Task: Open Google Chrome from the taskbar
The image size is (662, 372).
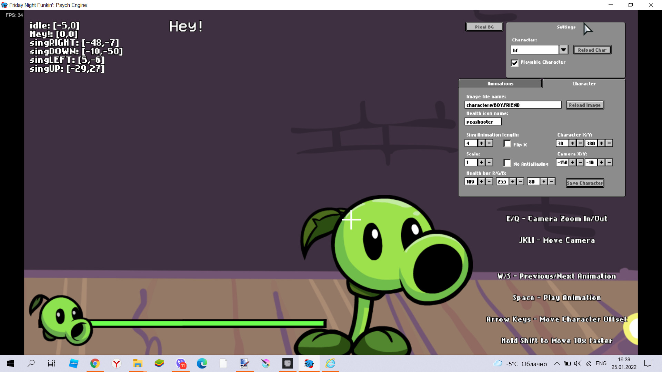Action: pyautogui.click(x=95, y=363)
